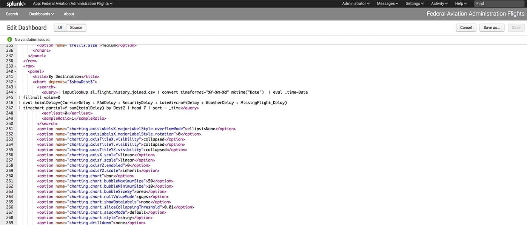This screenshot has width=527, height=225.
Task: Click the nullValueMode gaps option line
Action: (x=103, y=197)
